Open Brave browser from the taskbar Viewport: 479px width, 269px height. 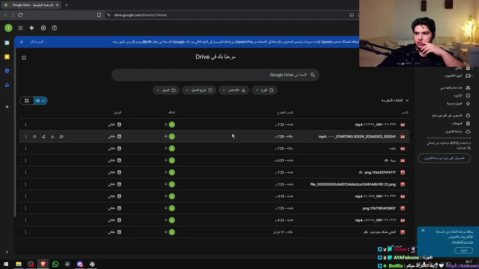pyautogui.click(x=43, y=264)
